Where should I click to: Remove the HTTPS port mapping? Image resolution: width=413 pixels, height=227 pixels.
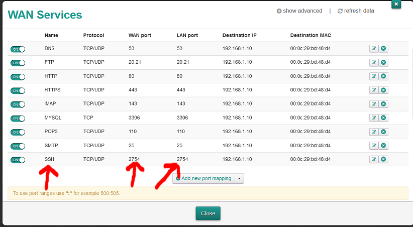click(x=383, y=90)
